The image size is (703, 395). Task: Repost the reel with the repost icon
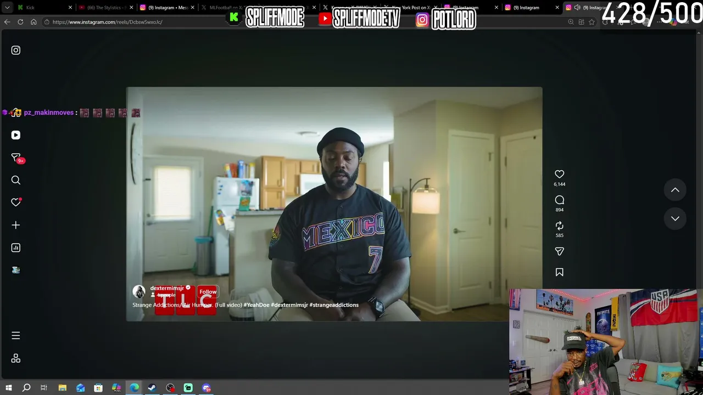tap(560, 225)
